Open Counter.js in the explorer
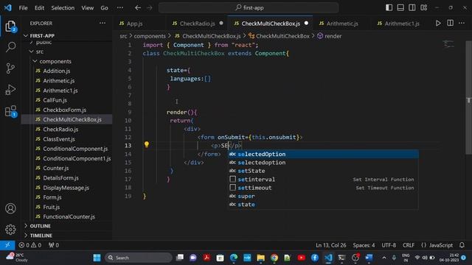 56,169
